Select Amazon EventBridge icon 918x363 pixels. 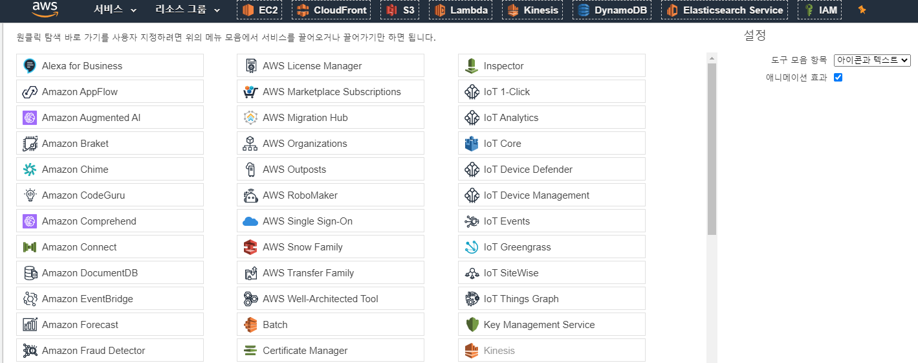pos(30,298)
